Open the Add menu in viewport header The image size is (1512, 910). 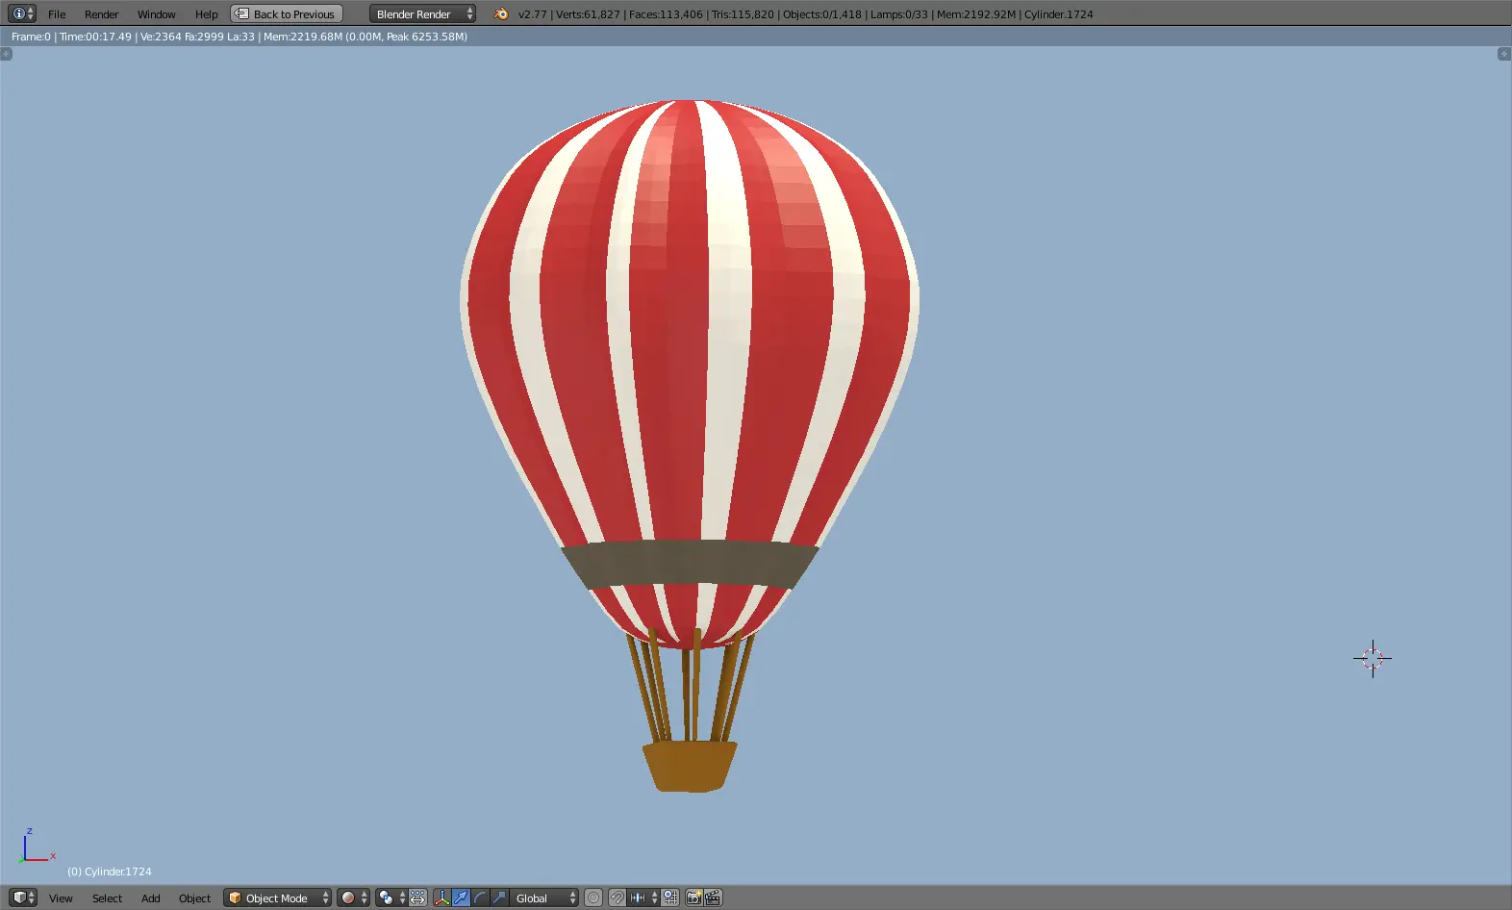151,898
